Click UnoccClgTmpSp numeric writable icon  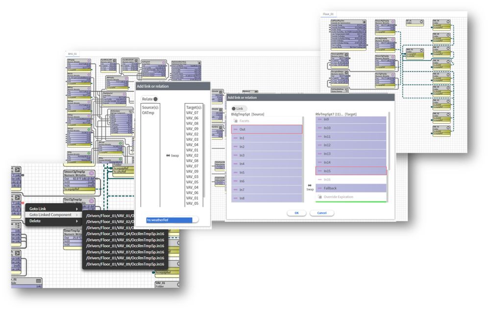[x=92, y=173]
